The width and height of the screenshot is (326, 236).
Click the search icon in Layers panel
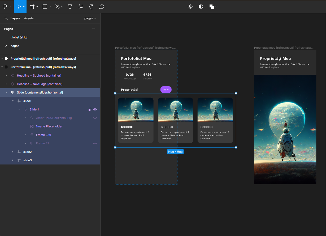pyautogui.click(x=6, y=18)
